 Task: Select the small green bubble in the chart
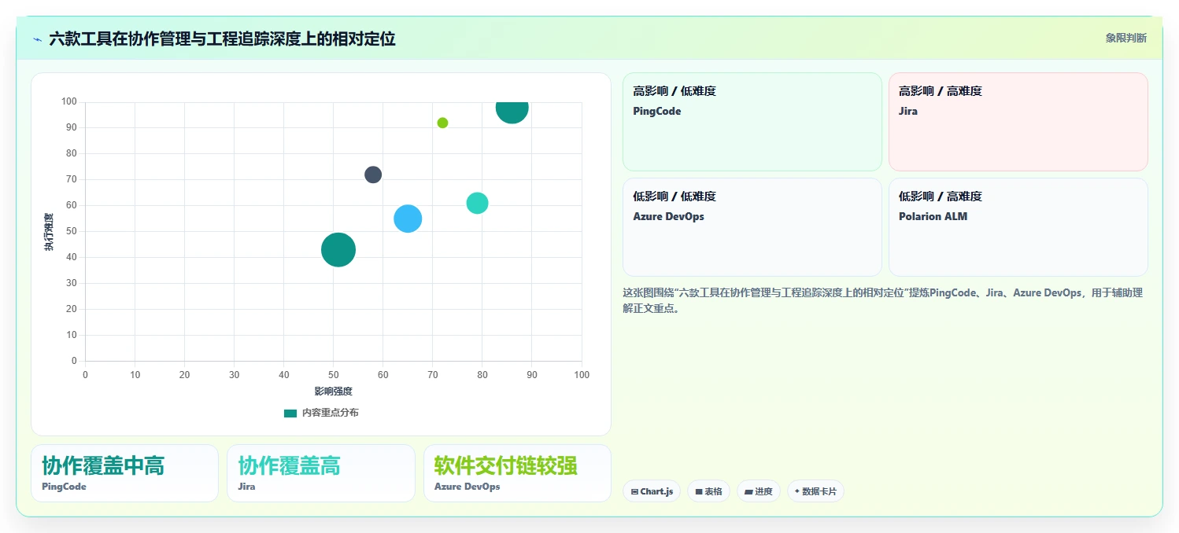(442, 123)
